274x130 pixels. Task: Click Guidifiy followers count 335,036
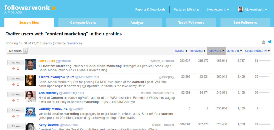tap(222, 108)
